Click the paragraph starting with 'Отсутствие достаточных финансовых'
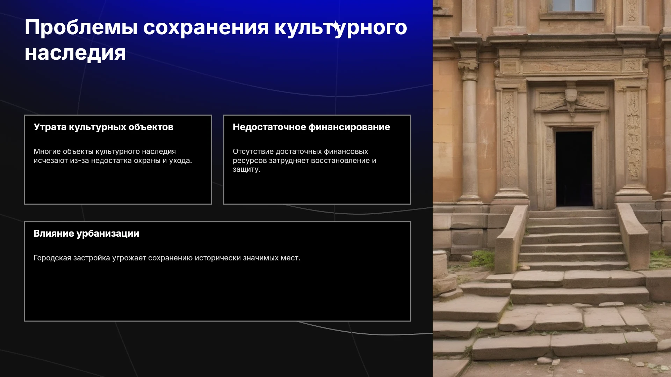Image resolution: width=671 pixels, height=377 pixels. [x=304, y=160]
